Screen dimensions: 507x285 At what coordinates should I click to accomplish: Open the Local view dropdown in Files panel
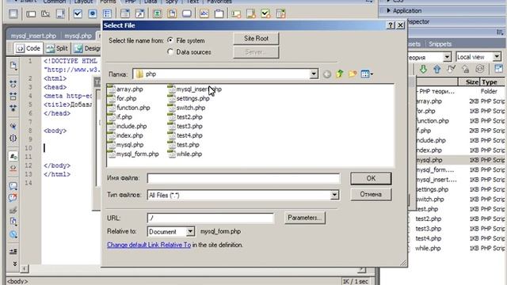(497, 57)
